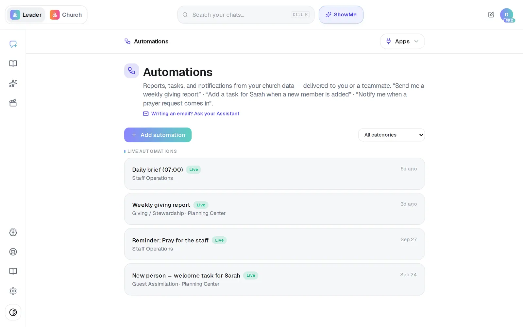This screenshot has width=523, height=327.
Task: Open the settings gear icon
Action: (13, 291)
